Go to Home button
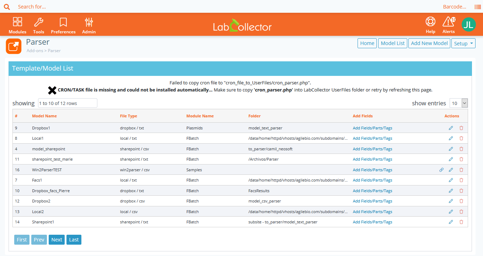The image size is (483, 256). point(367,43)
